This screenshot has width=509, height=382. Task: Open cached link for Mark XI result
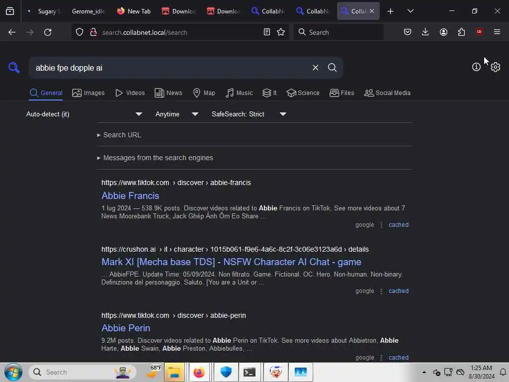point(398,291)
